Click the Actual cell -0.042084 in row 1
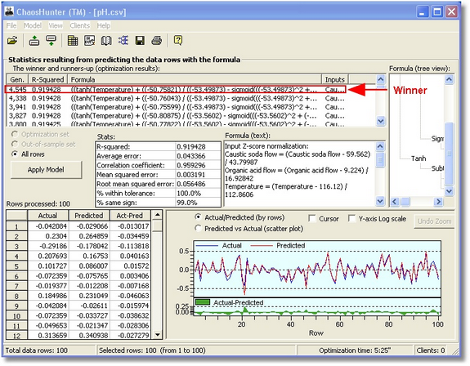Screen dimensions: 470x366 47,226
